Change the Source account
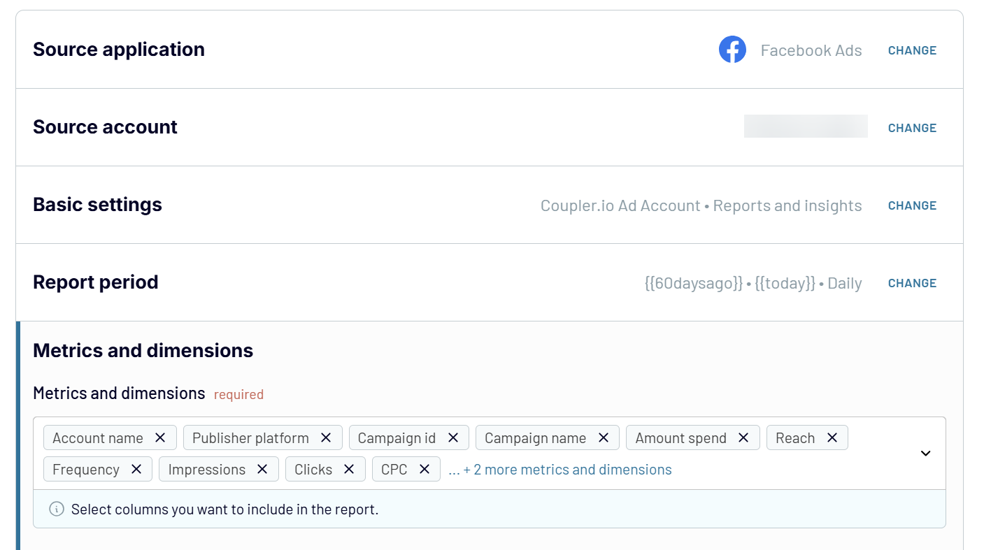 tap(912, 127)
